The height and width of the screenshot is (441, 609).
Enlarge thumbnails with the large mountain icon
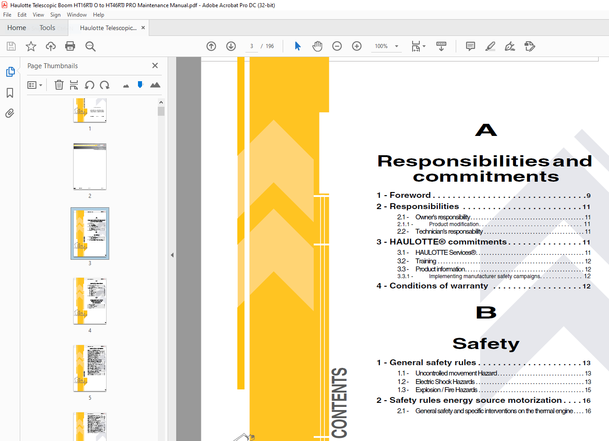(x=155, y=85)
